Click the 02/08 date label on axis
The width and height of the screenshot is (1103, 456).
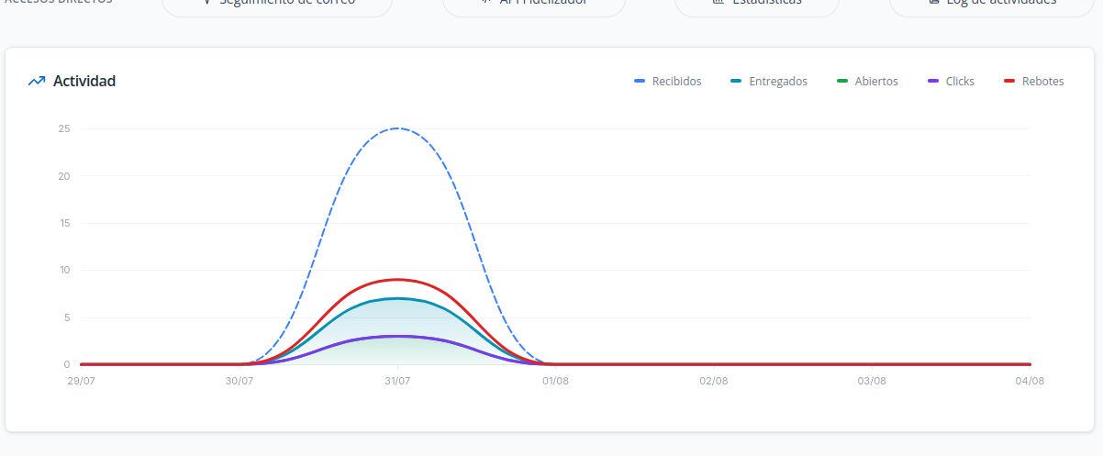(x=713, y=381)
